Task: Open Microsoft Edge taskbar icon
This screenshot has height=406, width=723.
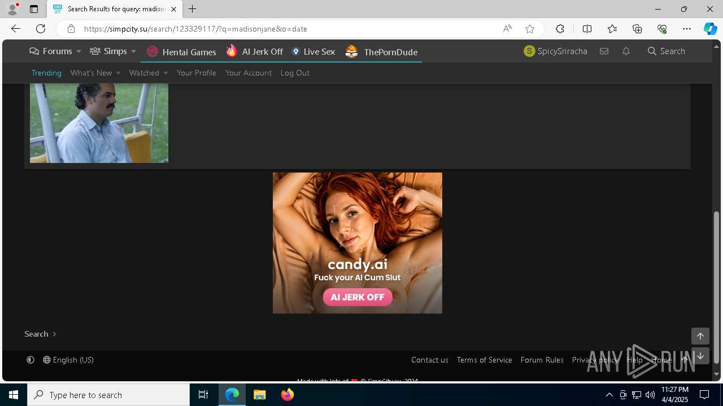Action: (232, 395)
